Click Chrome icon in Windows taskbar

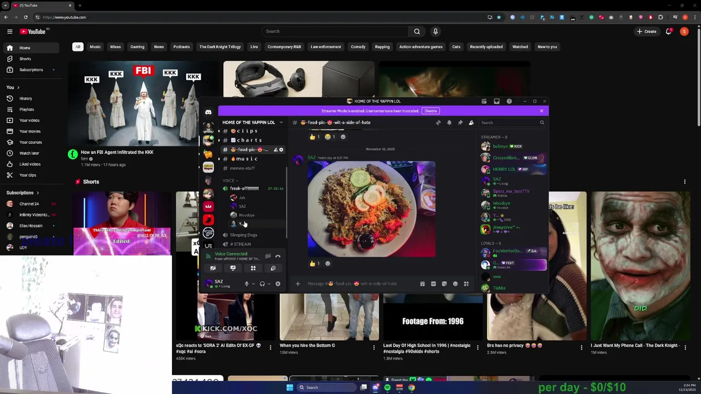[411, 387]
